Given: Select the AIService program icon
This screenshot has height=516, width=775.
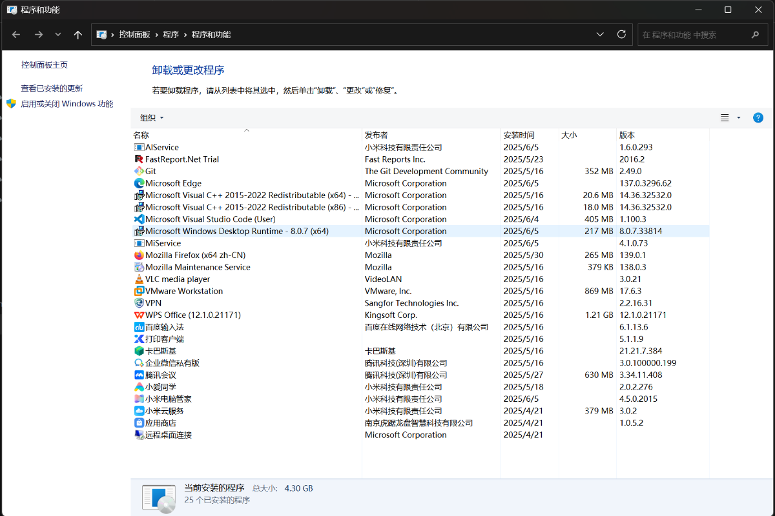Looking at the screenshot, I should point(139,148).
